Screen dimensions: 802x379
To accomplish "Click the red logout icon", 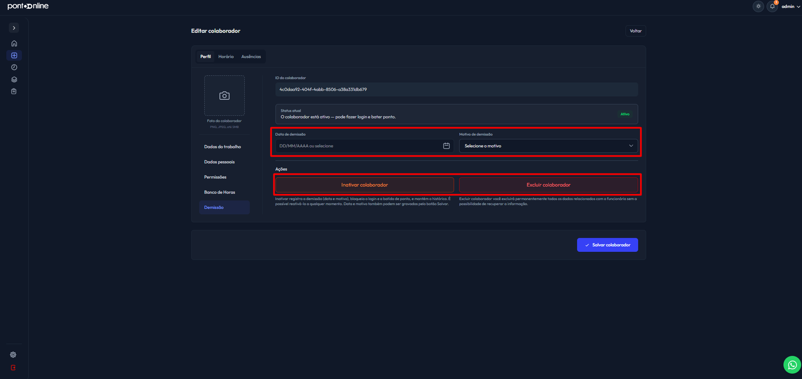I will tap(13, 367).
